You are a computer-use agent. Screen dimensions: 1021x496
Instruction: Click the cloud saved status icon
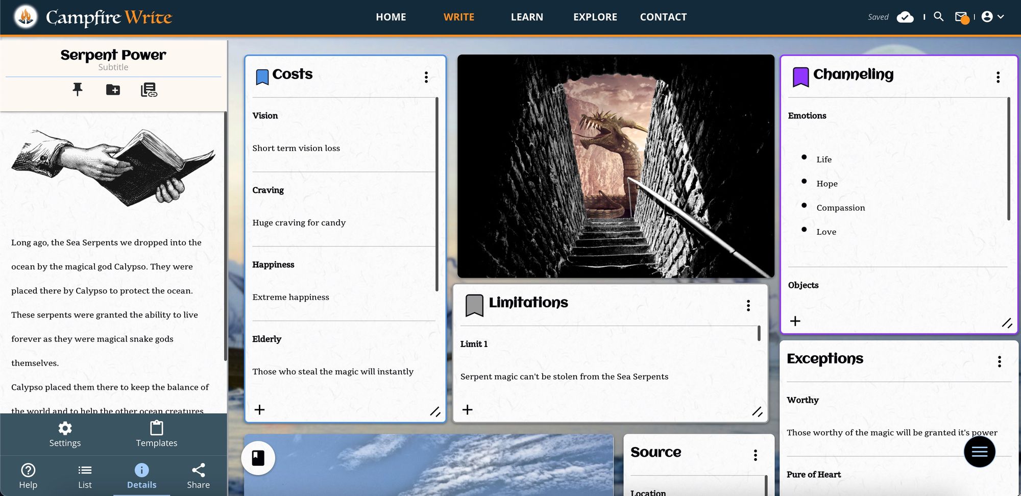point(905,17)
